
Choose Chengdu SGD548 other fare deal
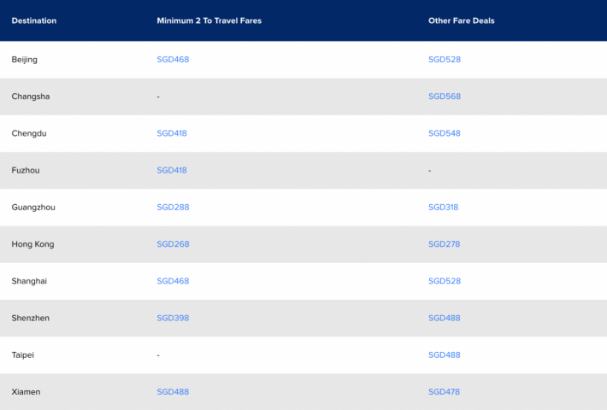click(444, 133)
